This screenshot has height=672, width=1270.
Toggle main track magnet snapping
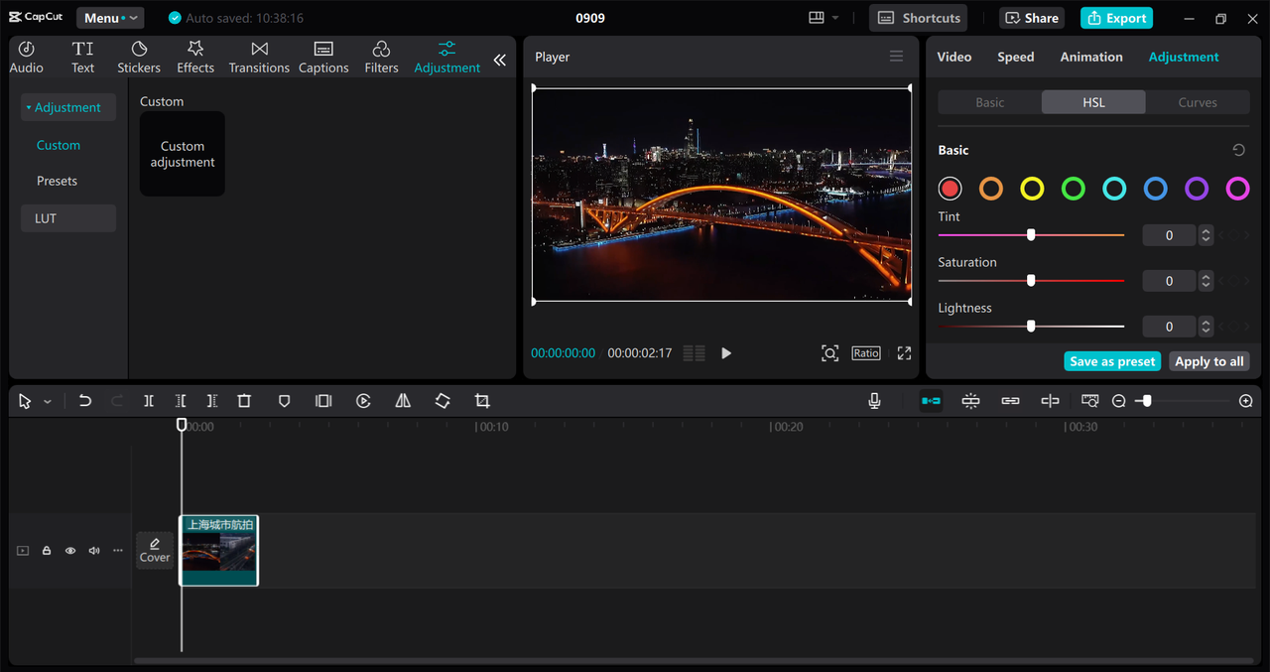[x=931, y=401]
